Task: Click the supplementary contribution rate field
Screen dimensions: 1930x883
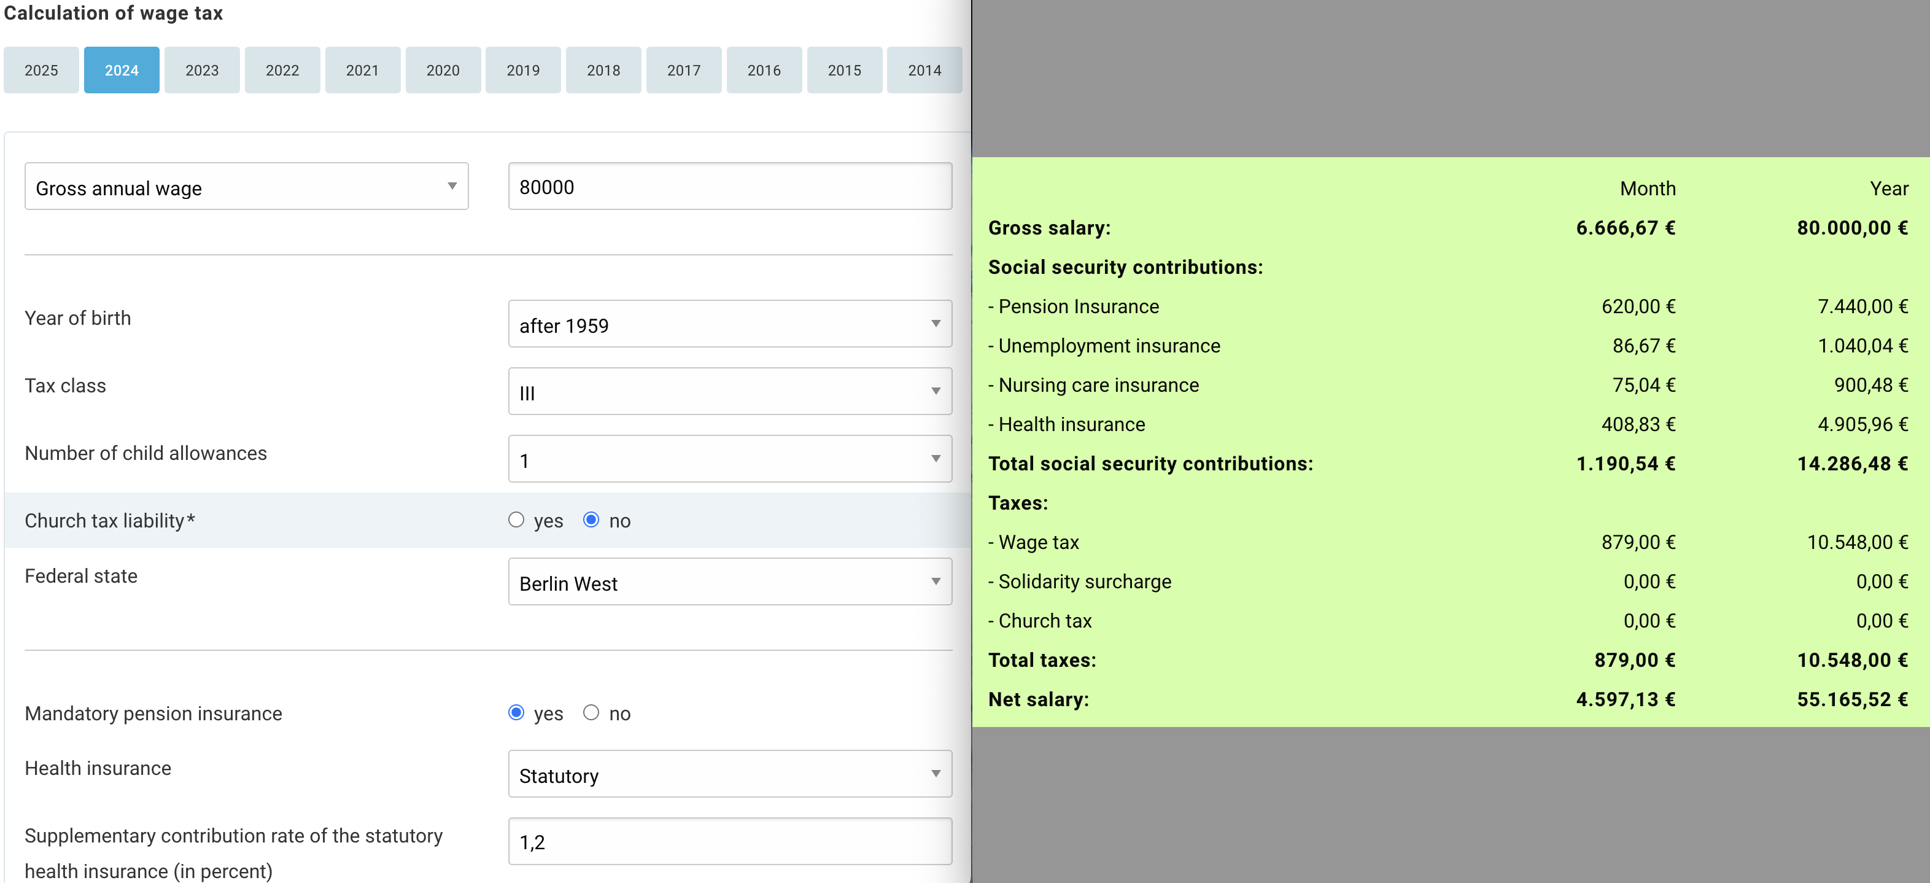Action: click(x=729, y=842)
